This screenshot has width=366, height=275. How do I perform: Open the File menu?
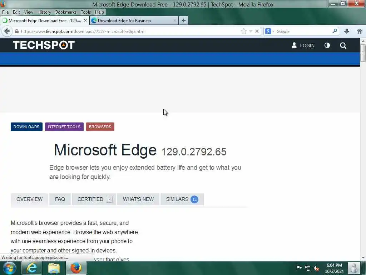point(5,12)
